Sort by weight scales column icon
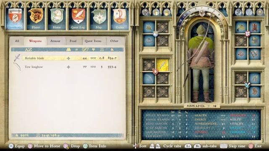This screenshot has height=151, width=269. point(102,49)
